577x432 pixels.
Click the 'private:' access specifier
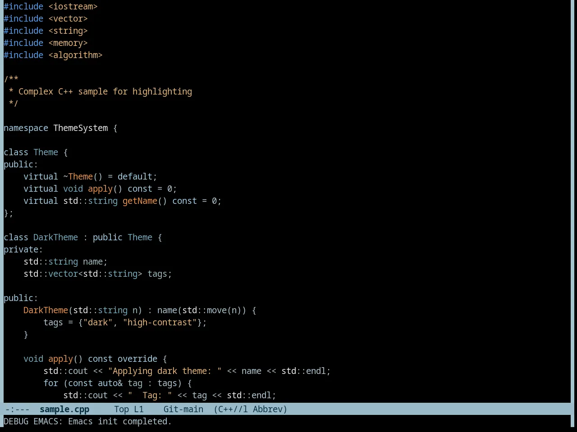(x=23, y=249)
